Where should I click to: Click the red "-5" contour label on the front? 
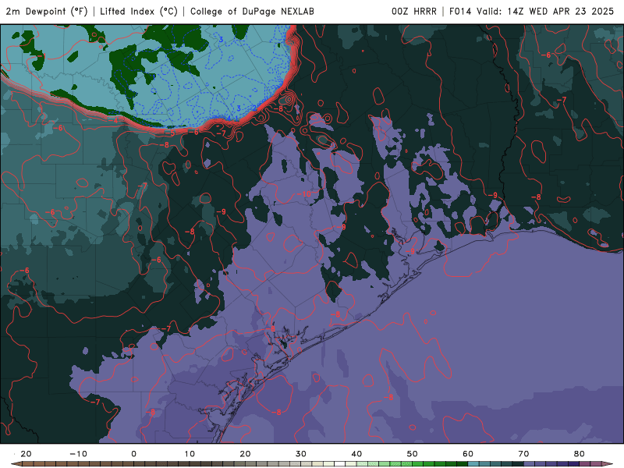pos(171,133)
